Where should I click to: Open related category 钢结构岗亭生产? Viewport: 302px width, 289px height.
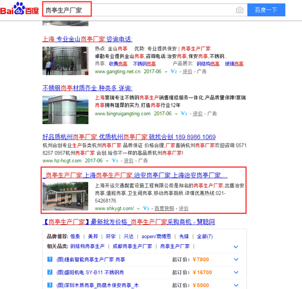tap(88, 246)
